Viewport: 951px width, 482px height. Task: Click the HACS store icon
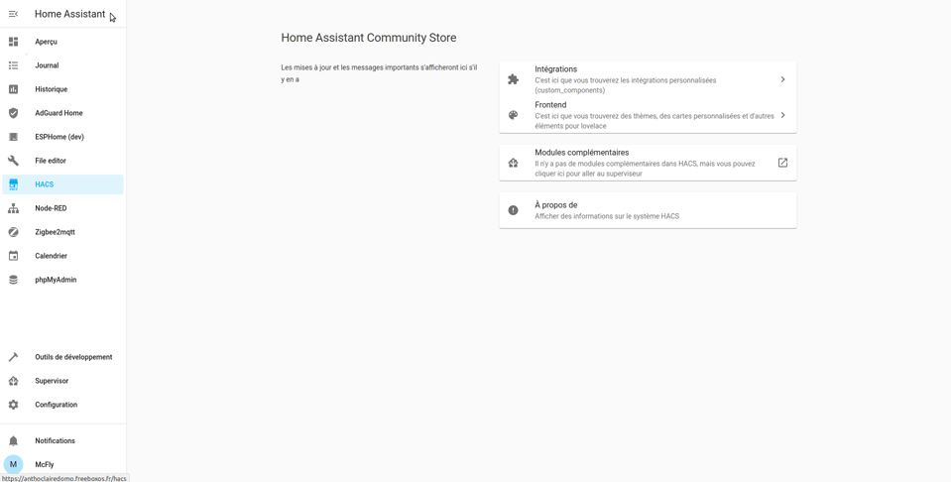click(x=13, y=184)
